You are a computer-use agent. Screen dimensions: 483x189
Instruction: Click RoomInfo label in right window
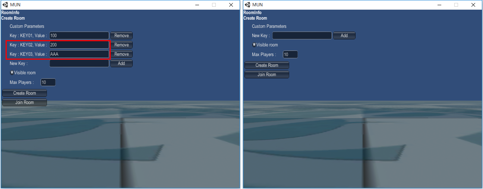253,13
